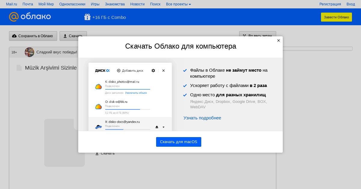Image resolution: width=361 pixels, height=189 pixels.
Task: Click the dialog title Скачать Облако для компьютера
Action: point(180,46)
